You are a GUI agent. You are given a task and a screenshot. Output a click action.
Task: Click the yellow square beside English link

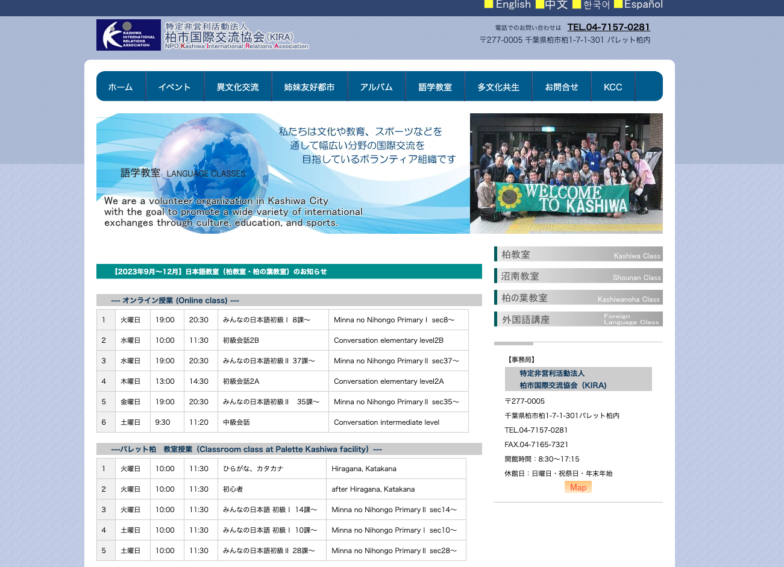pos(488,4)
